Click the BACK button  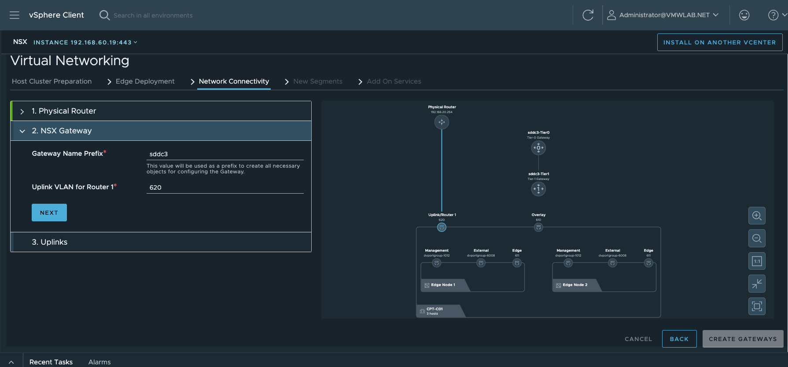tap(679, 339)
